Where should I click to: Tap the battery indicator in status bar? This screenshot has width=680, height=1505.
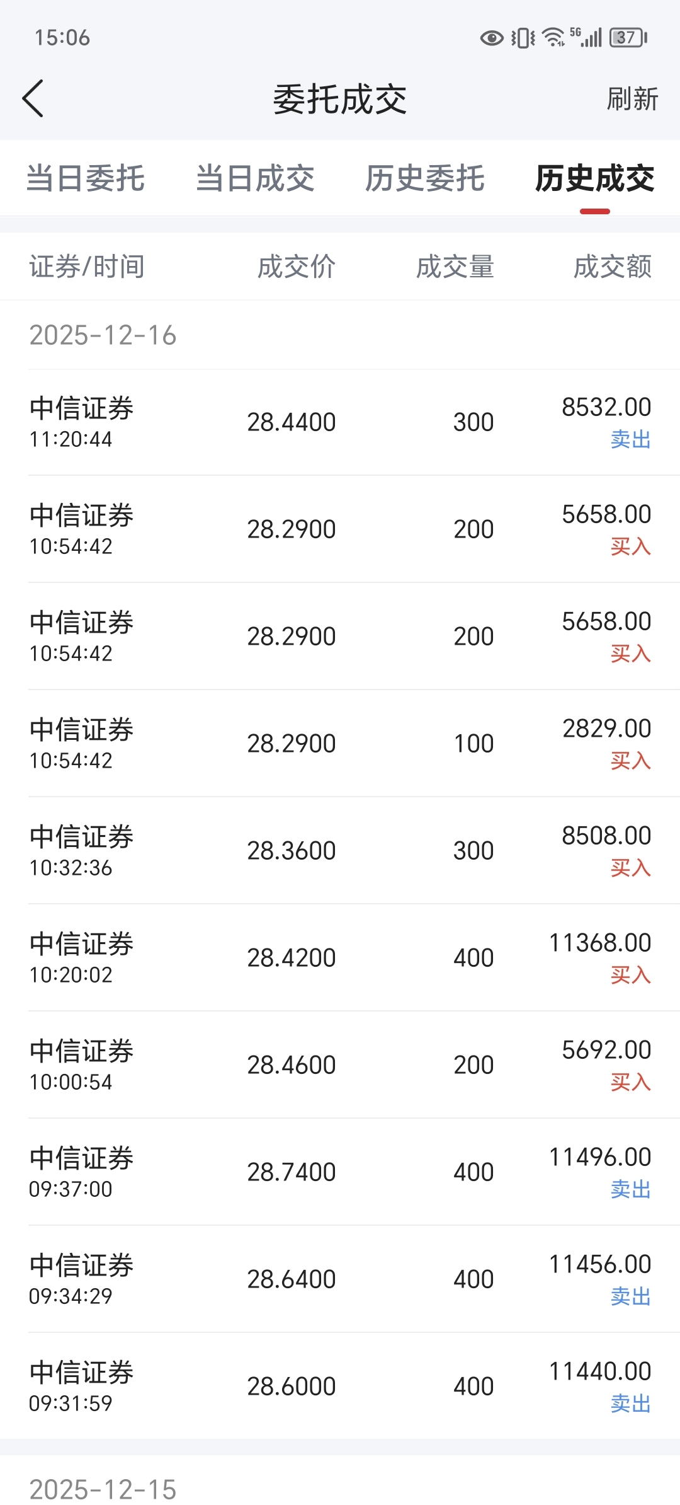[628, 38]
